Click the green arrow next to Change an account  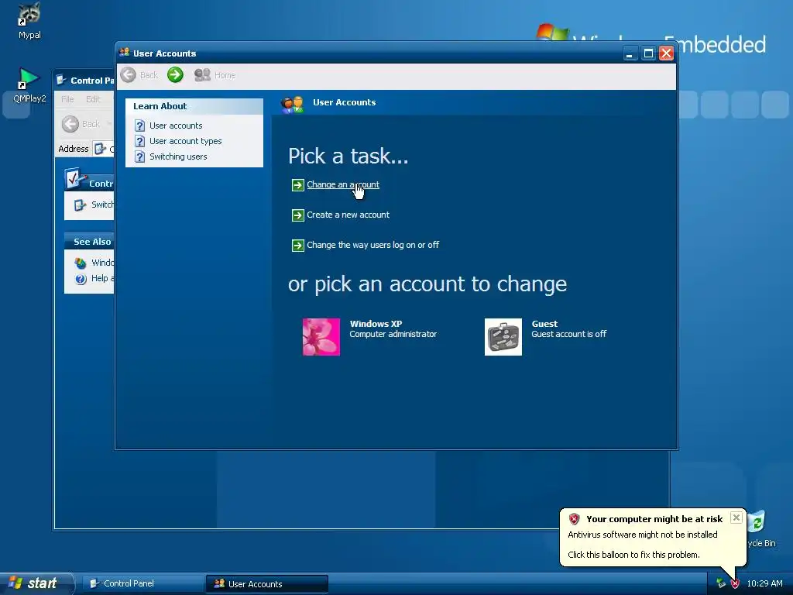click(x=298, y=185)
